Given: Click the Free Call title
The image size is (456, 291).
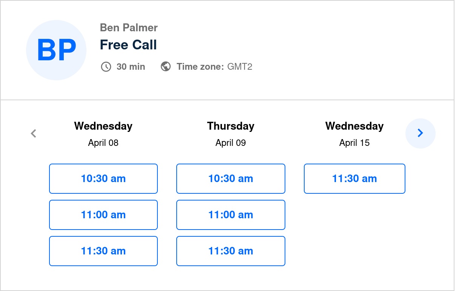Looking at the screenshot, I should (128, 45).
